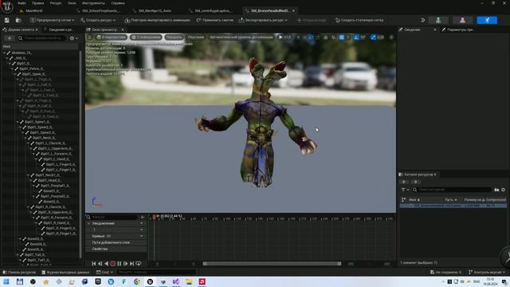The width and height of the screenshot is (510, 287).
Task: Close the Дерево скелета panel tab
Action: pos(37,29)
